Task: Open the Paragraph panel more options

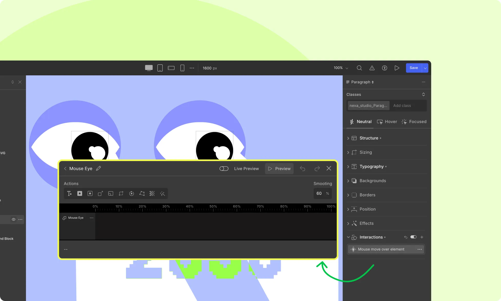Action: tap(423, 82)
